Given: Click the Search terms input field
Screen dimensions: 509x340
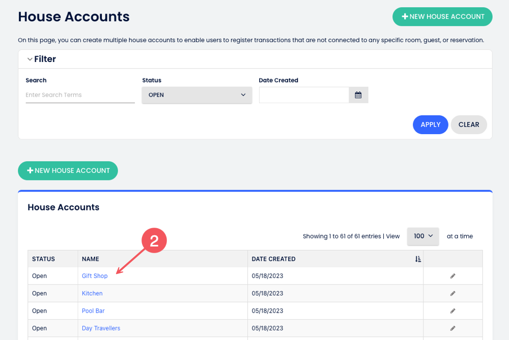Looking at the screenshot, I should [80, 95].
